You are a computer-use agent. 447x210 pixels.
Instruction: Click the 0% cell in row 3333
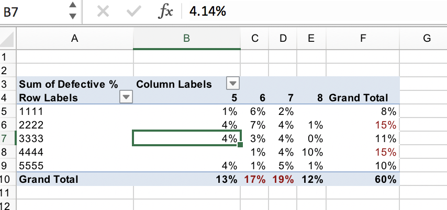311,138
